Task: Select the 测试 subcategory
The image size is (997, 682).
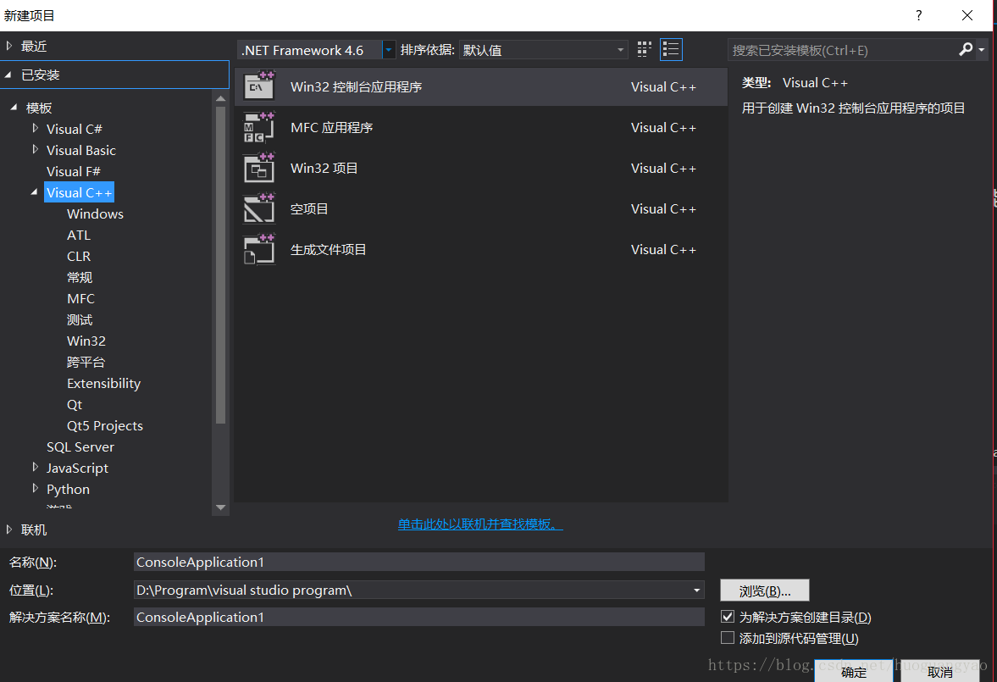Action: pos(80,320)
